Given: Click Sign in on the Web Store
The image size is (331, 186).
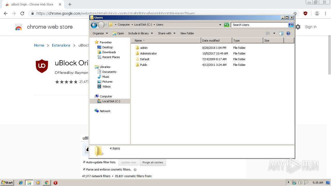Looking at the screenshot, I should pyautogui.click(x=311, y=27).
